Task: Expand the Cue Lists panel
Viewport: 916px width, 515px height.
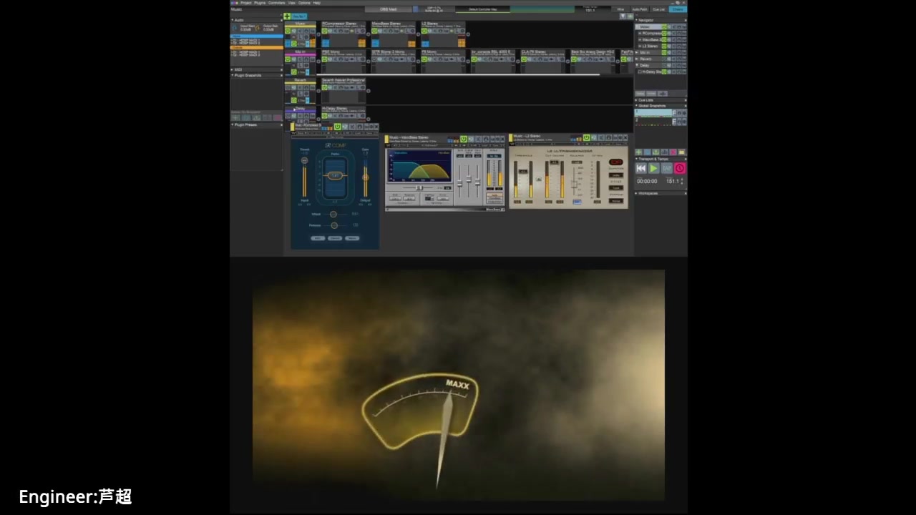Action: click(x=636, y=100)
